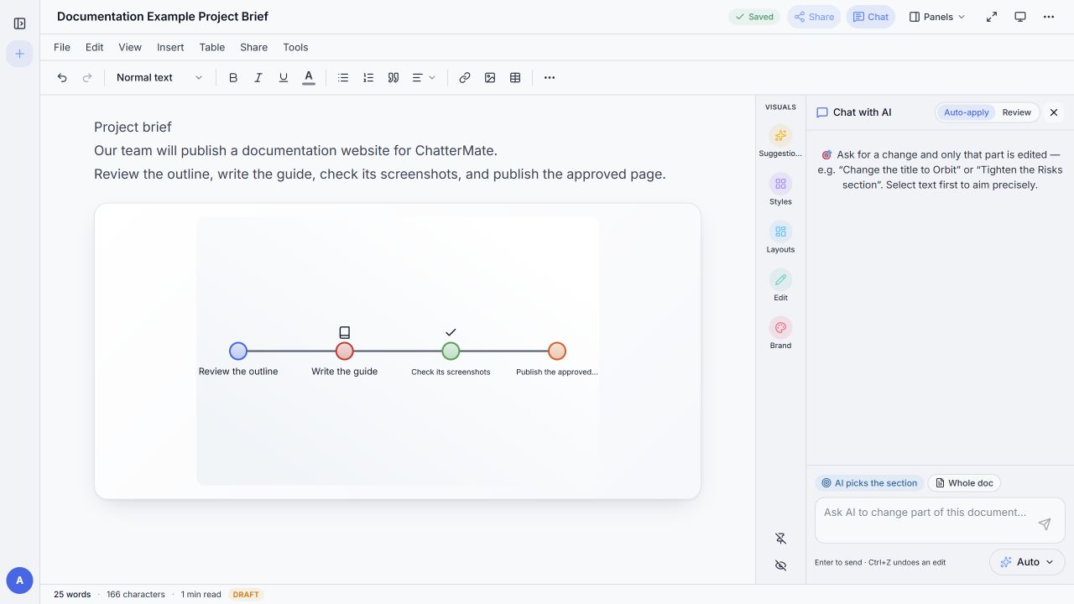The height and width of the screenshot is (604, 1074).
Task: Insert an image
Action: click(490, 77)
